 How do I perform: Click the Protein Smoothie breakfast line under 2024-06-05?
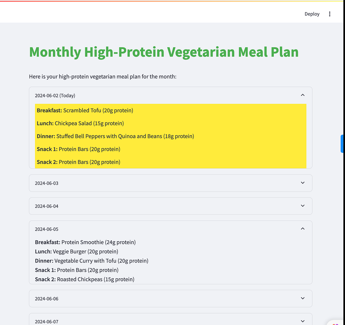click(85, 242)
